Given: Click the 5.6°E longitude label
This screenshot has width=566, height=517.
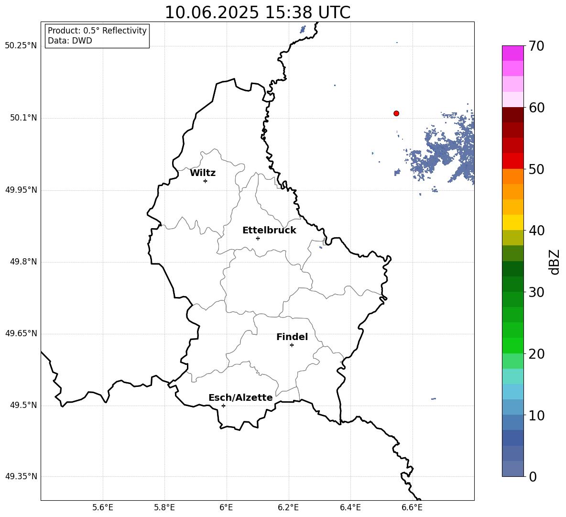Looking at the screenshot, I should click(103, 507).
